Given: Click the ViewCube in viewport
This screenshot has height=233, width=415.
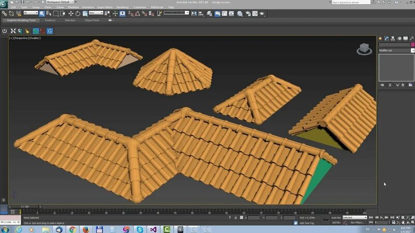Looking at the screenshot, I should [364, 49].
